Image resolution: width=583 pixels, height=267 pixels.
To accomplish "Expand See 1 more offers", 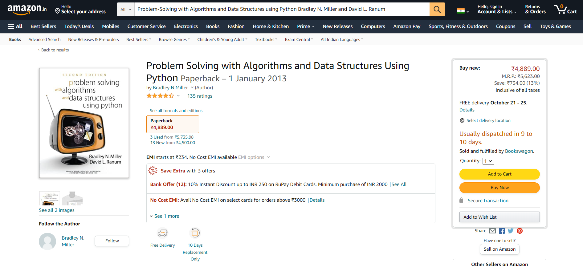I will coord(165,216).
